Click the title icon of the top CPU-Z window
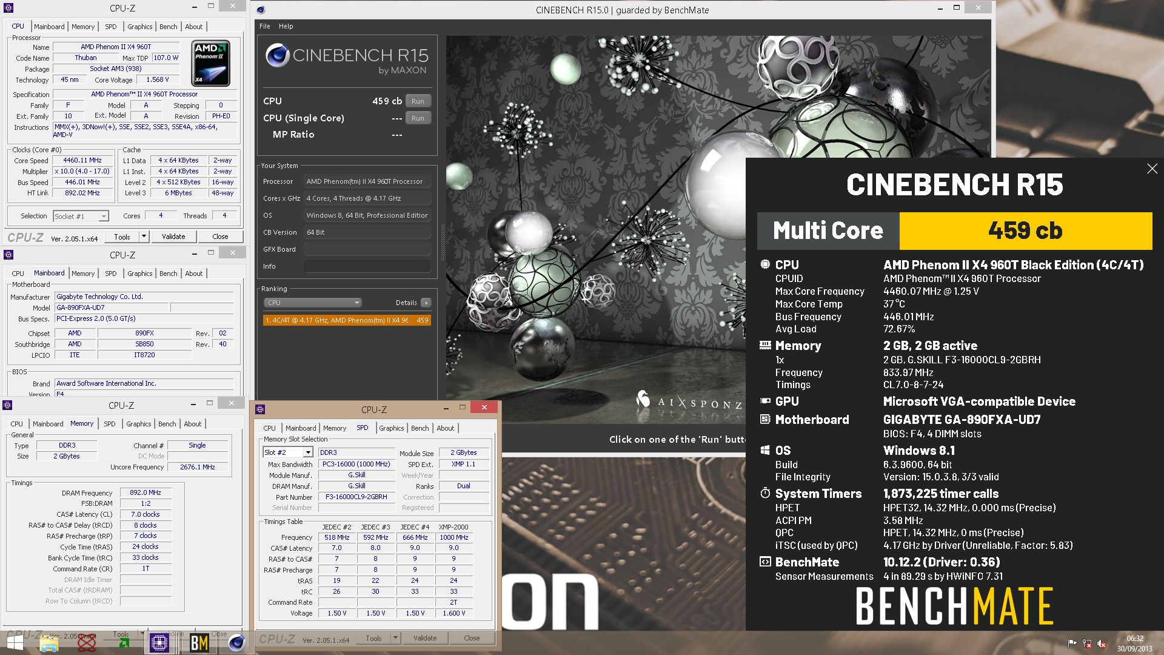The width and height of the screenshot is (1164, 655). tap(8, 8)
